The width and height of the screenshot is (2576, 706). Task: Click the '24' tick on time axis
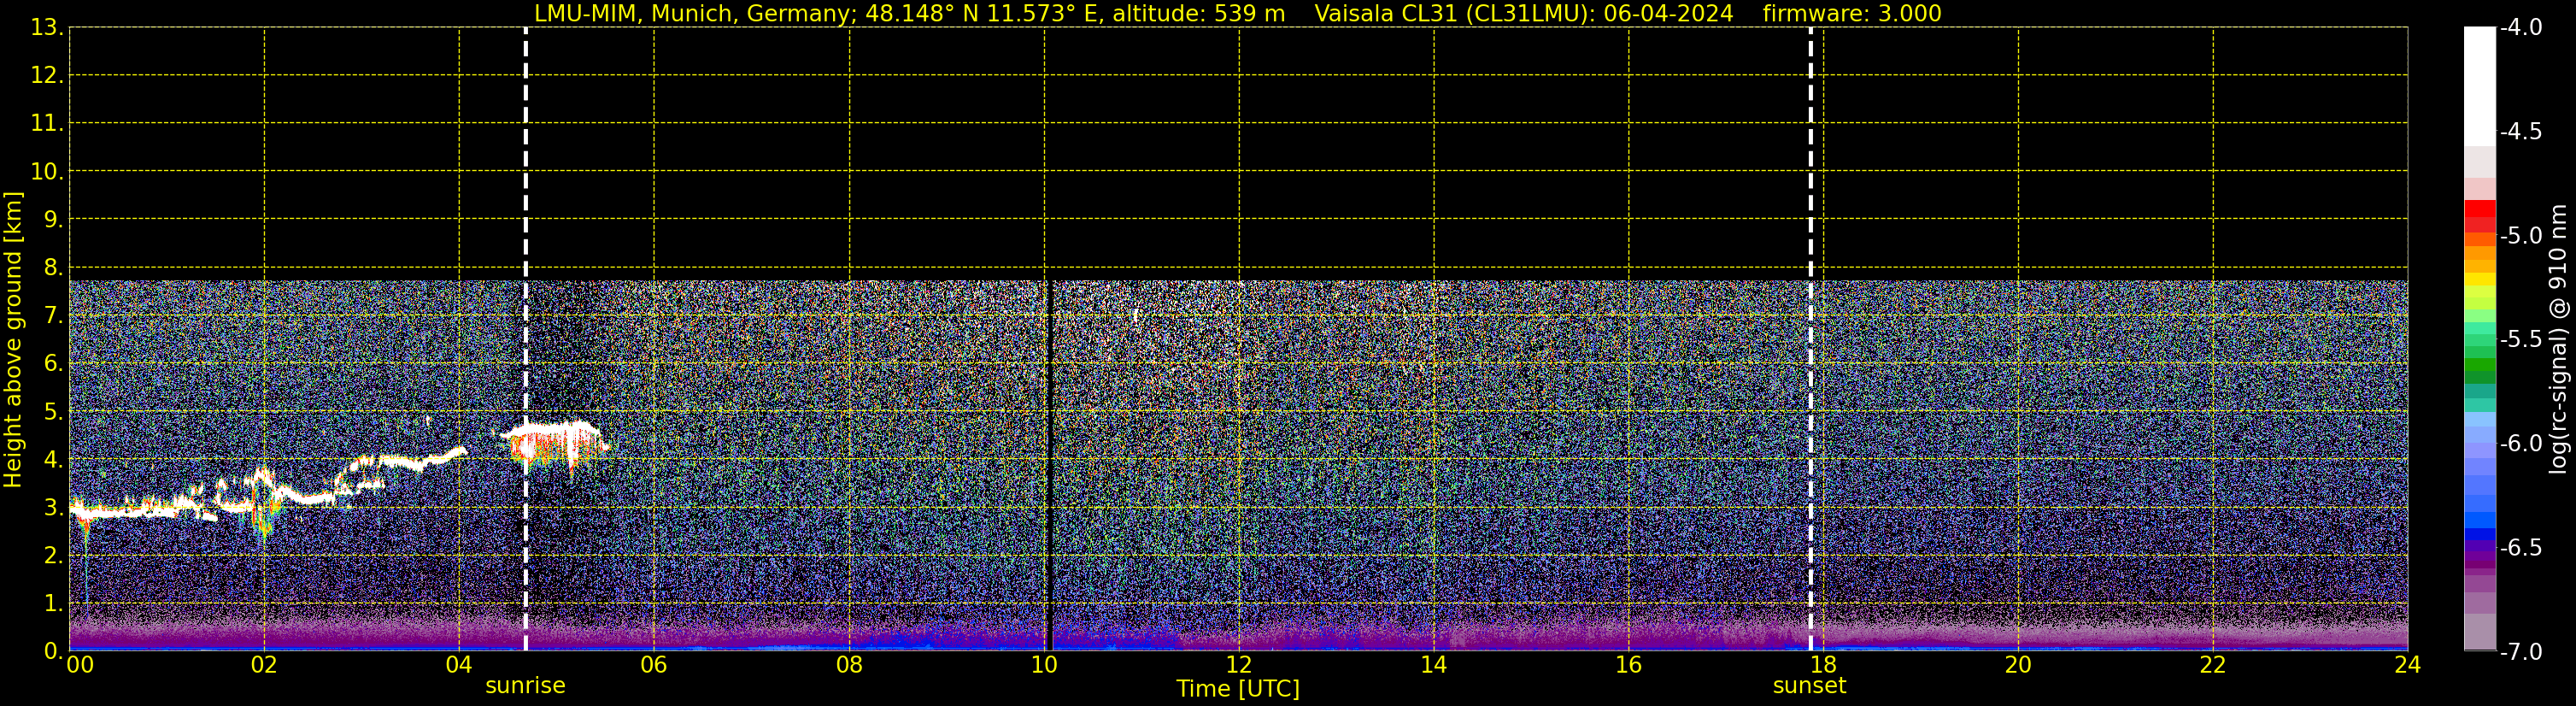(x=2407, y=665)
